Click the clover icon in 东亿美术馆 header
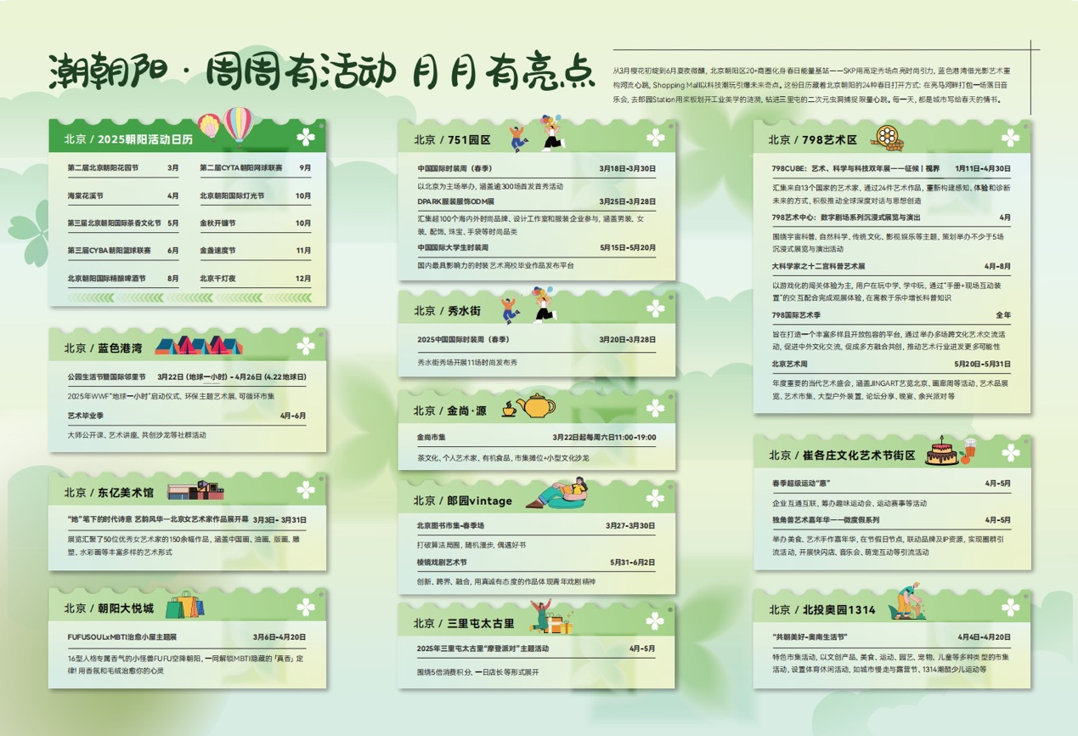The width and height of the screenshot is (1078, 736). click(306, 490)
